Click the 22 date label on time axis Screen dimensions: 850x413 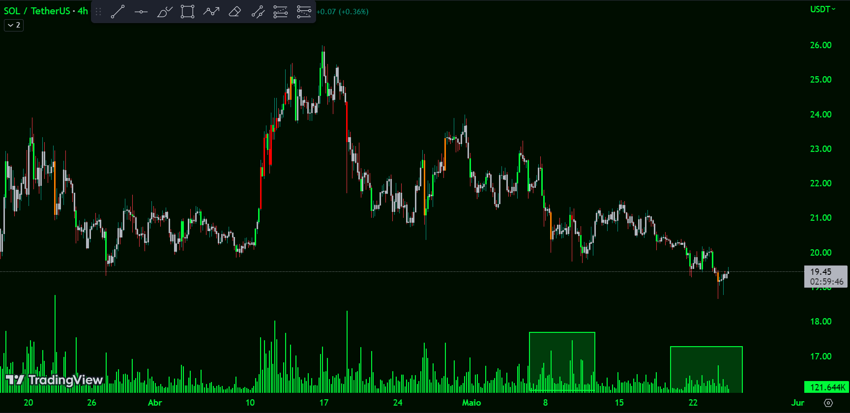(693, 403)
